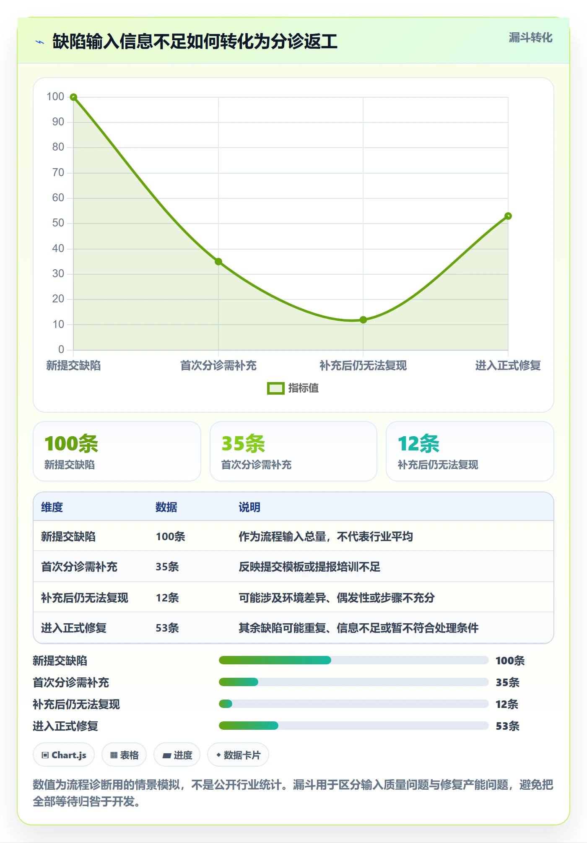This screenshot has width=587, height=843.
Task: Select the chart data point at value 100
Action: point(73,97)
